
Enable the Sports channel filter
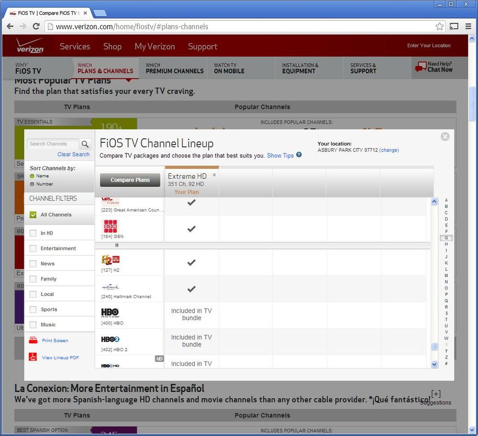tap(33, 310)
